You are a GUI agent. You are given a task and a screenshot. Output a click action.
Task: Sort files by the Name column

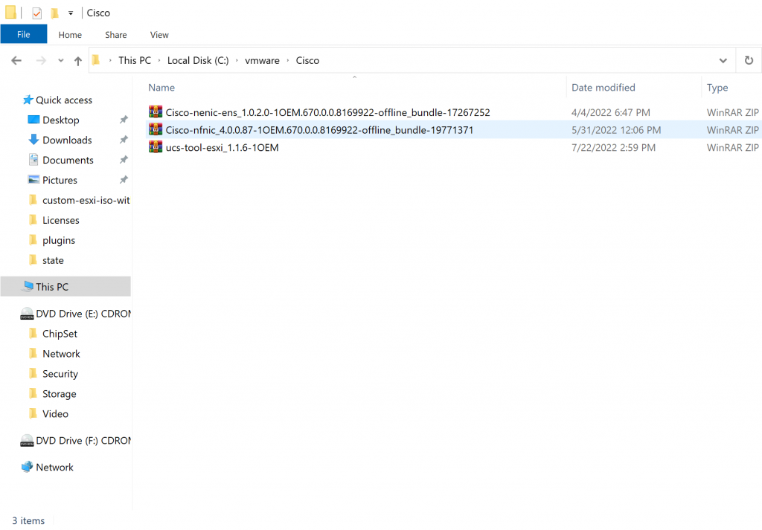(x=161, y=88)
